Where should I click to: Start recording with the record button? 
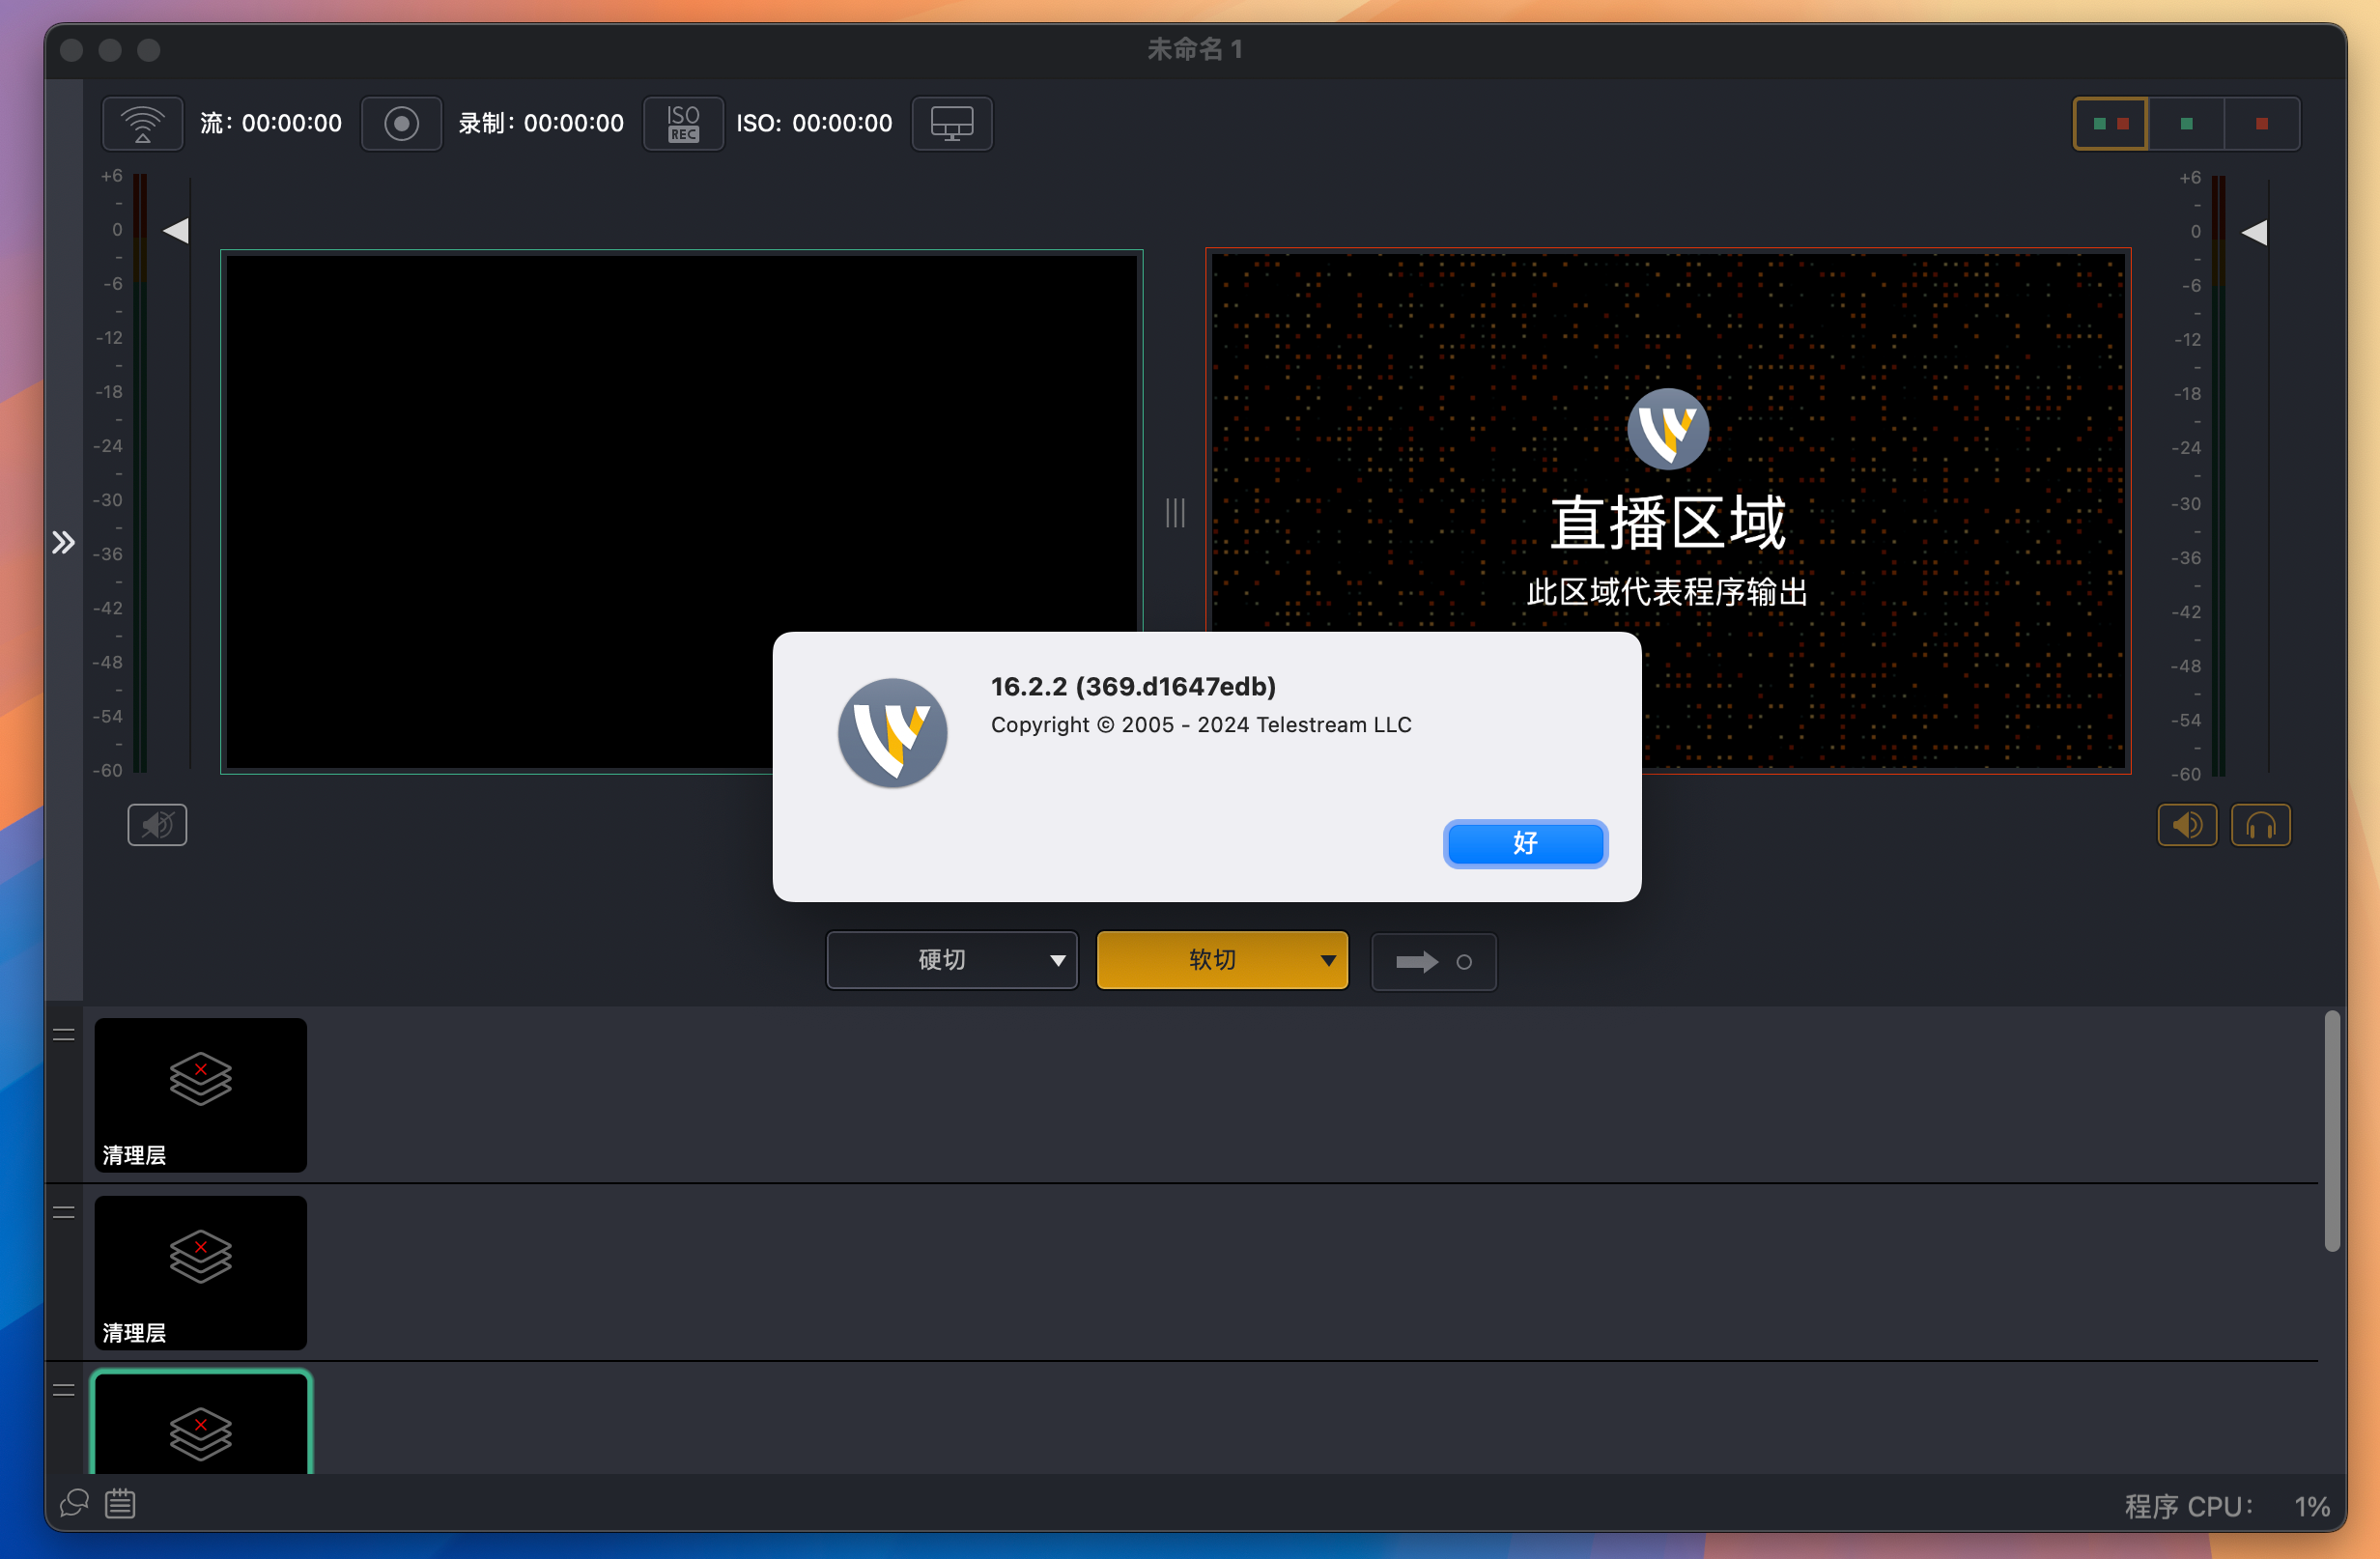pyautogui.click(x=402, y=124)
